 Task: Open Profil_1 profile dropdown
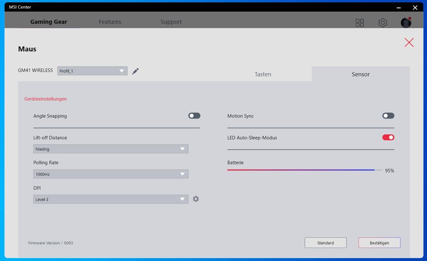(93, 71)
